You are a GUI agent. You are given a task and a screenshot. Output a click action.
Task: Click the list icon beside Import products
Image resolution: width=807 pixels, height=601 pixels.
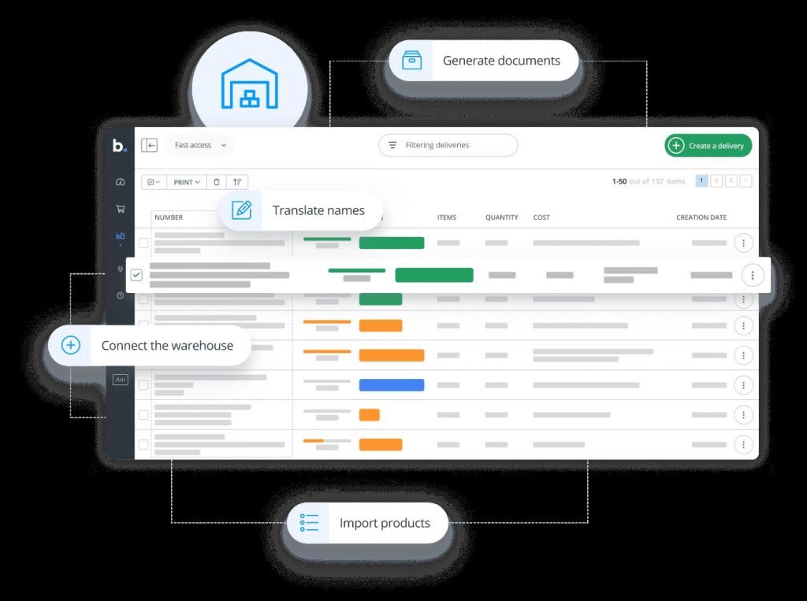[x=309, y=523]
